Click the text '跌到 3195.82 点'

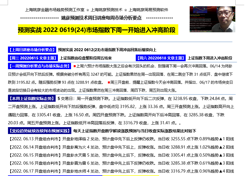(22, 82)
